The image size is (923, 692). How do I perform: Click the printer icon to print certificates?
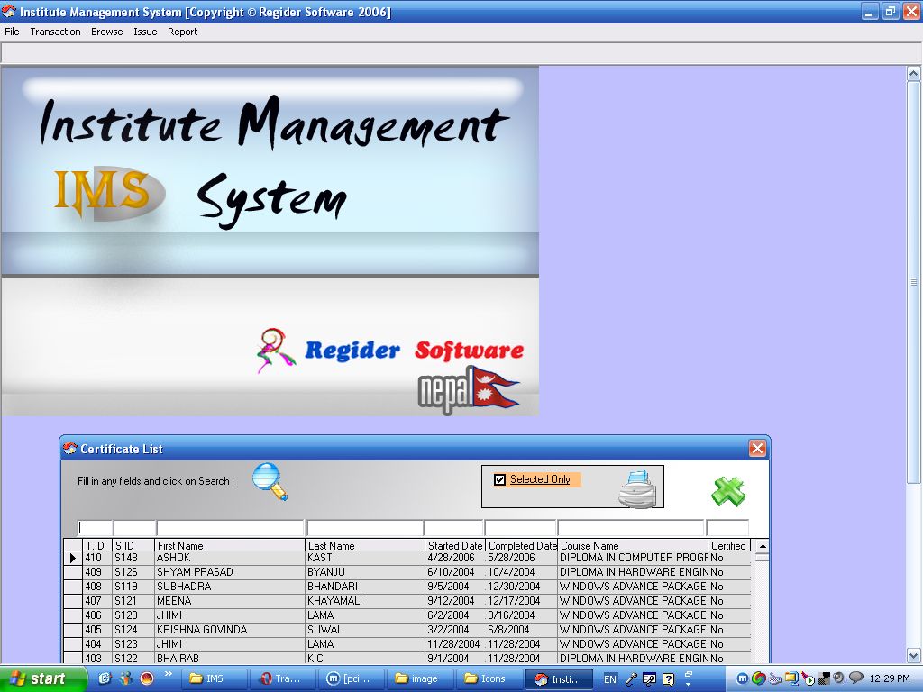click(636, 488)
